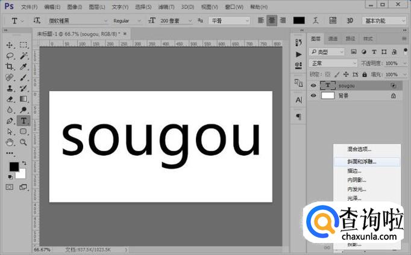Viewport: 411px width, 255px height.
Task: Select the Zoom tool
Action: pyautogui.click(x=24, y=143)
